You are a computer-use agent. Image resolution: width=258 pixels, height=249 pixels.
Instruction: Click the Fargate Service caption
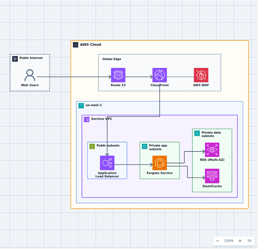pyautogui.click(x=160, y=173)
